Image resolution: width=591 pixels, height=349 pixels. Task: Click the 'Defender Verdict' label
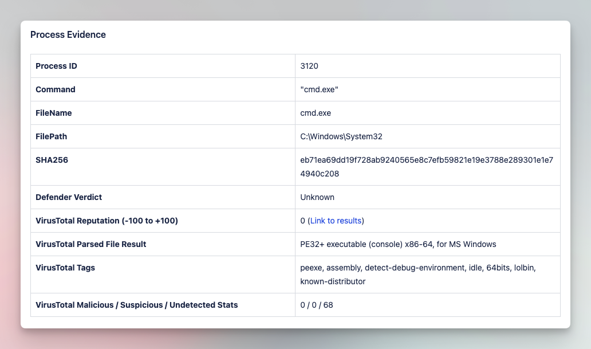click(69, 197)
